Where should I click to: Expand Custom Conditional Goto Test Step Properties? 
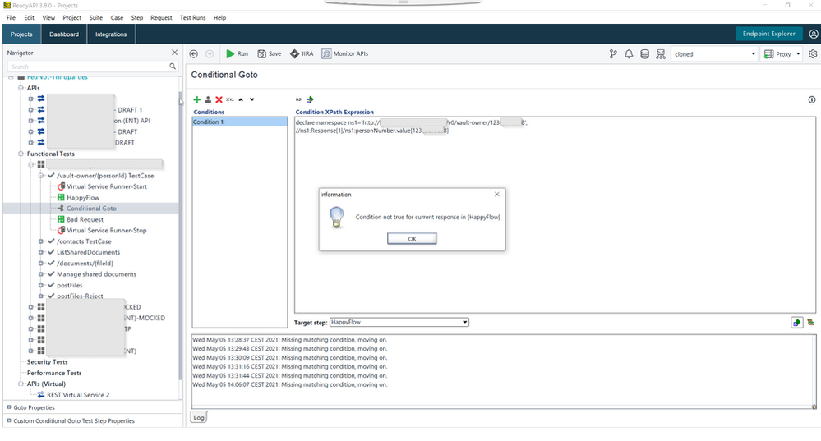pos(73,420)
